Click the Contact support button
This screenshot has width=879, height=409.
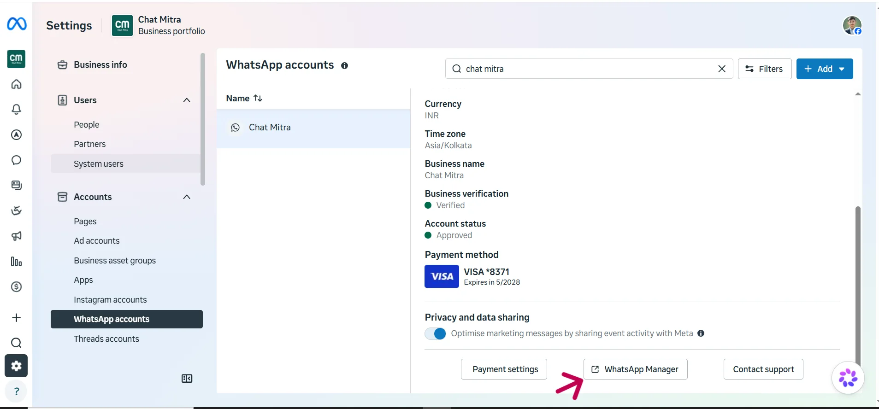pyautogui.click(x=763, y=369)
